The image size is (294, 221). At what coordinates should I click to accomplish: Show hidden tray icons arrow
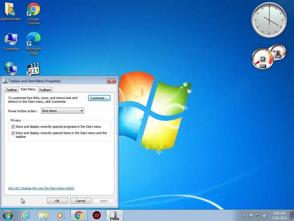244,216
